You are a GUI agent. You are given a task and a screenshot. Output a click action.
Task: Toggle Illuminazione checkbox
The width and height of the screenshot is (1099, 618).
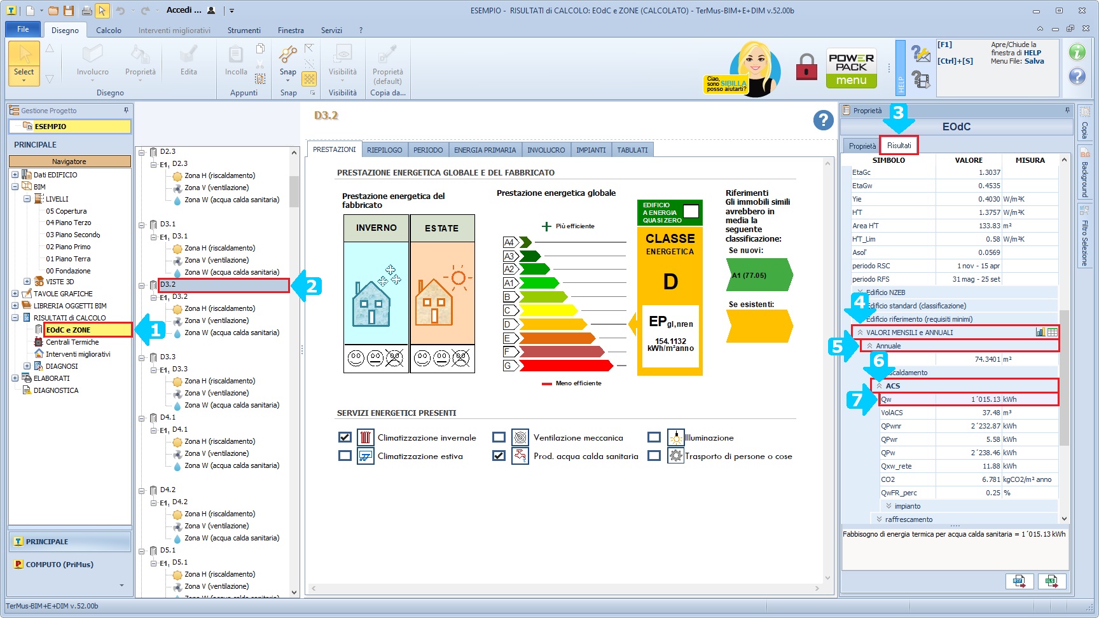(x=654, y=437)
